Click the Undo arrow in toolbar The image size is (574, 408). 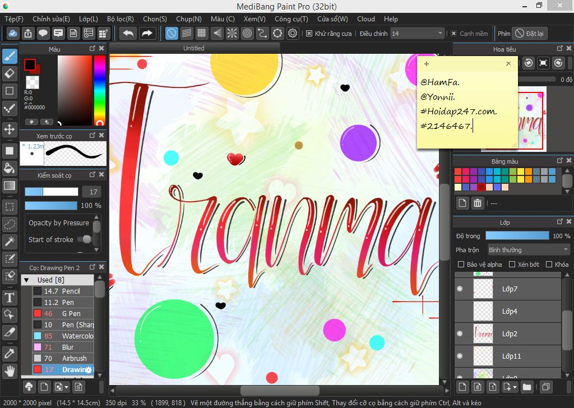tap(128, 34)
